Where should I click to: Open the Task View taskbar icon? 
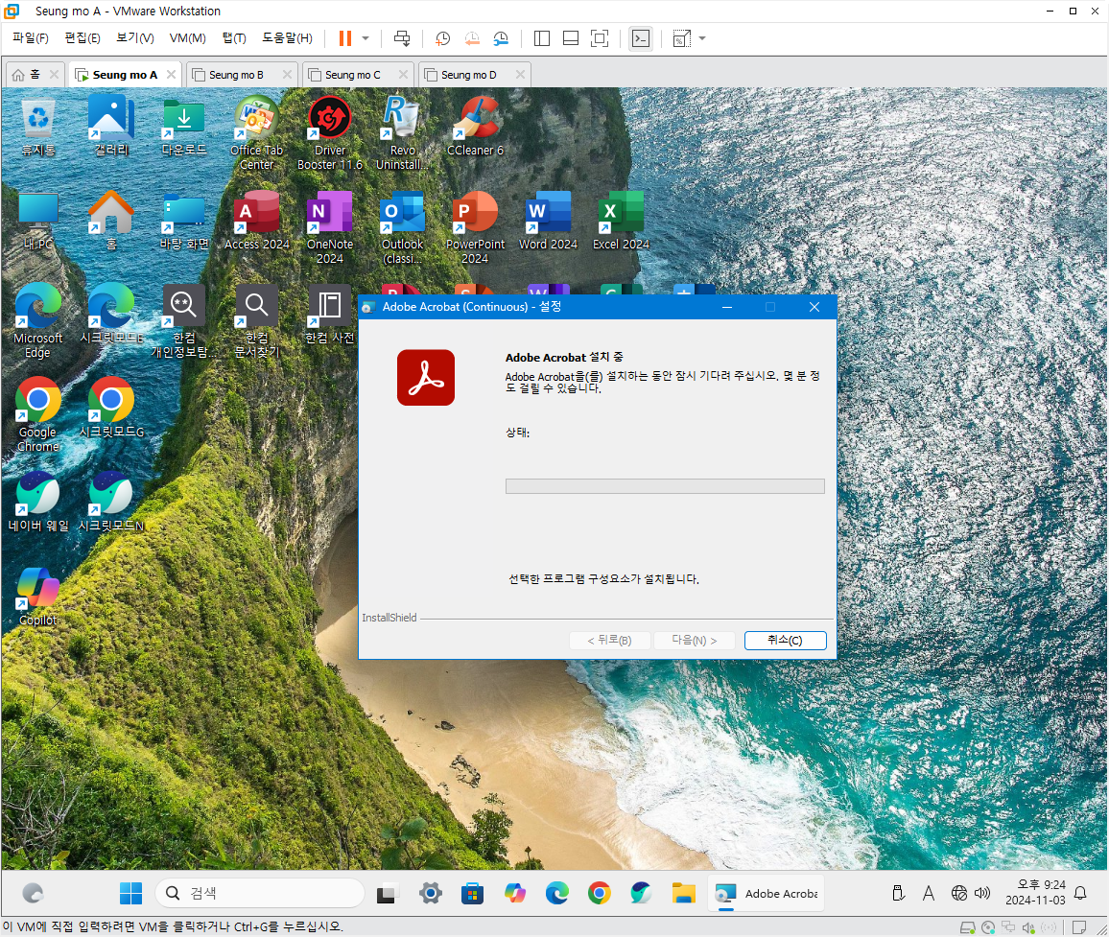tap(387, 893)
